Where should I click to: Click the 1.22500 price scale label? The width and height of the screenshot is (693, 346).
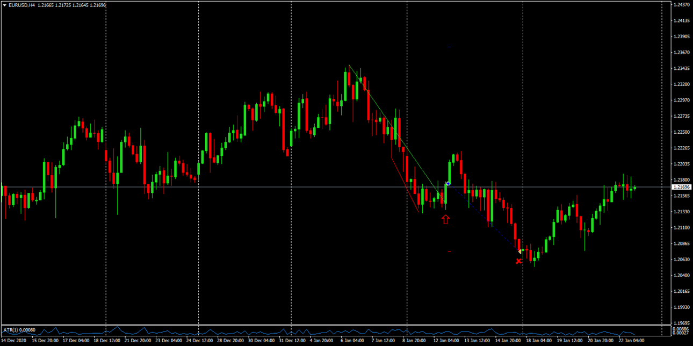pyautogui.click(x=681, y=132)
